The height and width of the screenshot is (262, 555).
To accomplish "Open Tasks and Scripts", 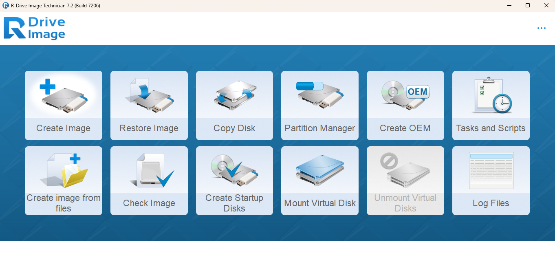I will [x=491, y=106].
